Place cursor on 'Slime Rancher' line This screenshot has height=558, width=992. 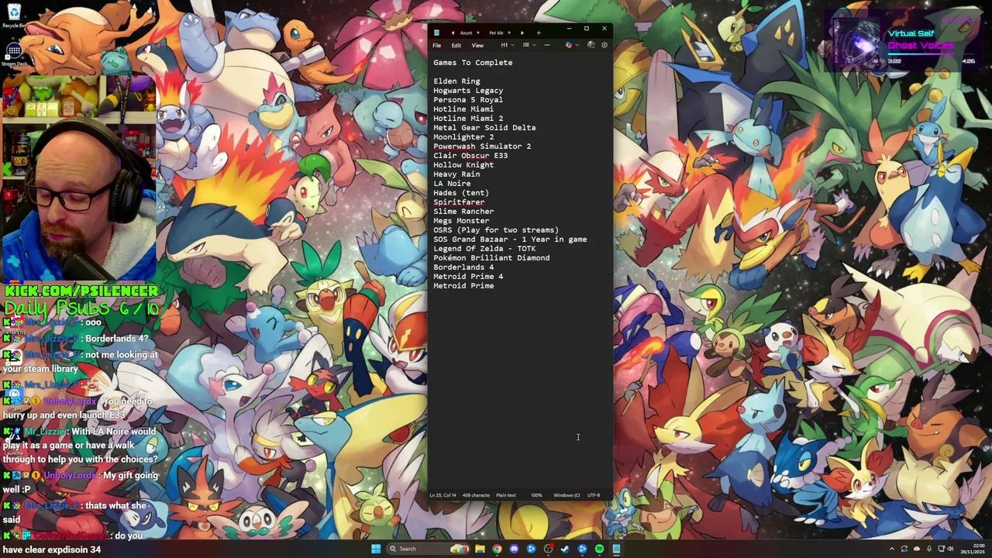point(463,212)
